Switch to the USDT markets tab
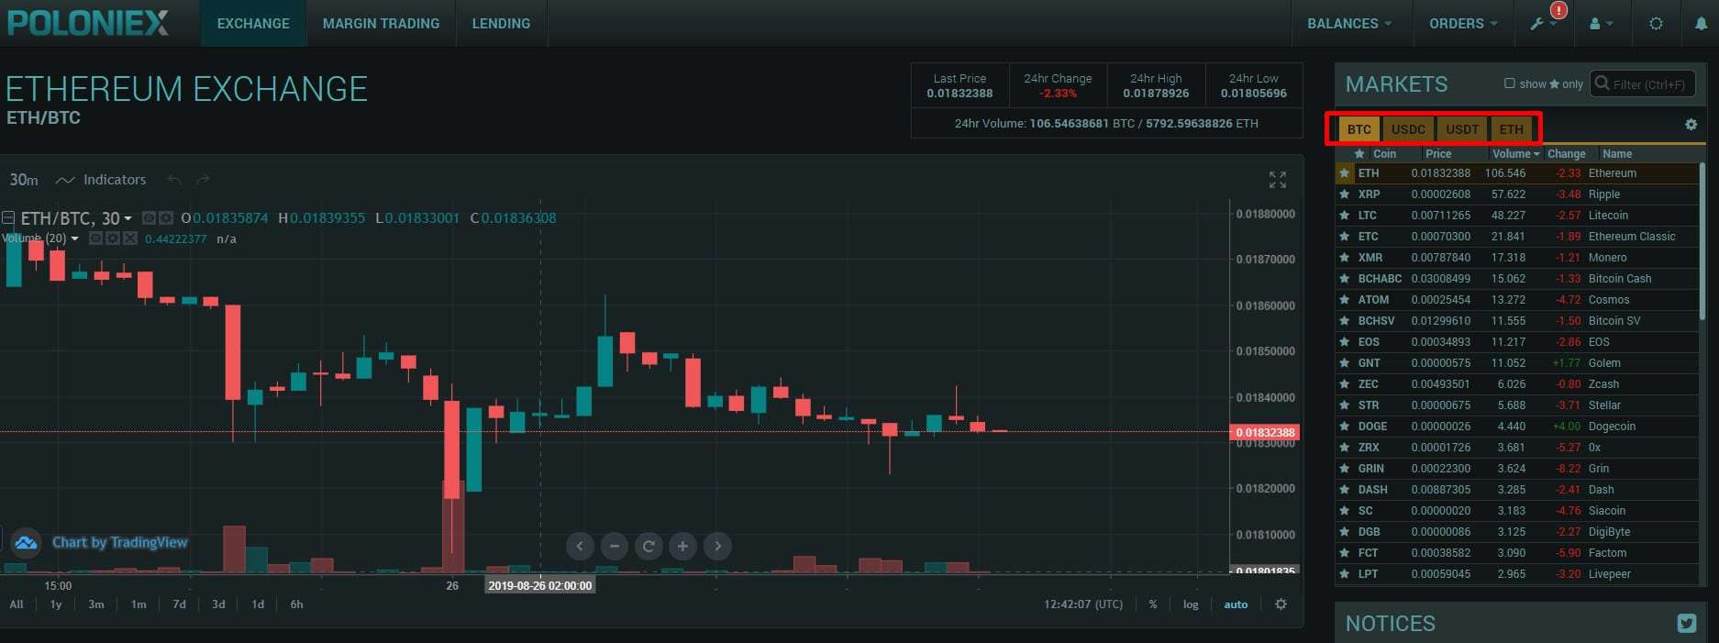 coord(1461,129)
